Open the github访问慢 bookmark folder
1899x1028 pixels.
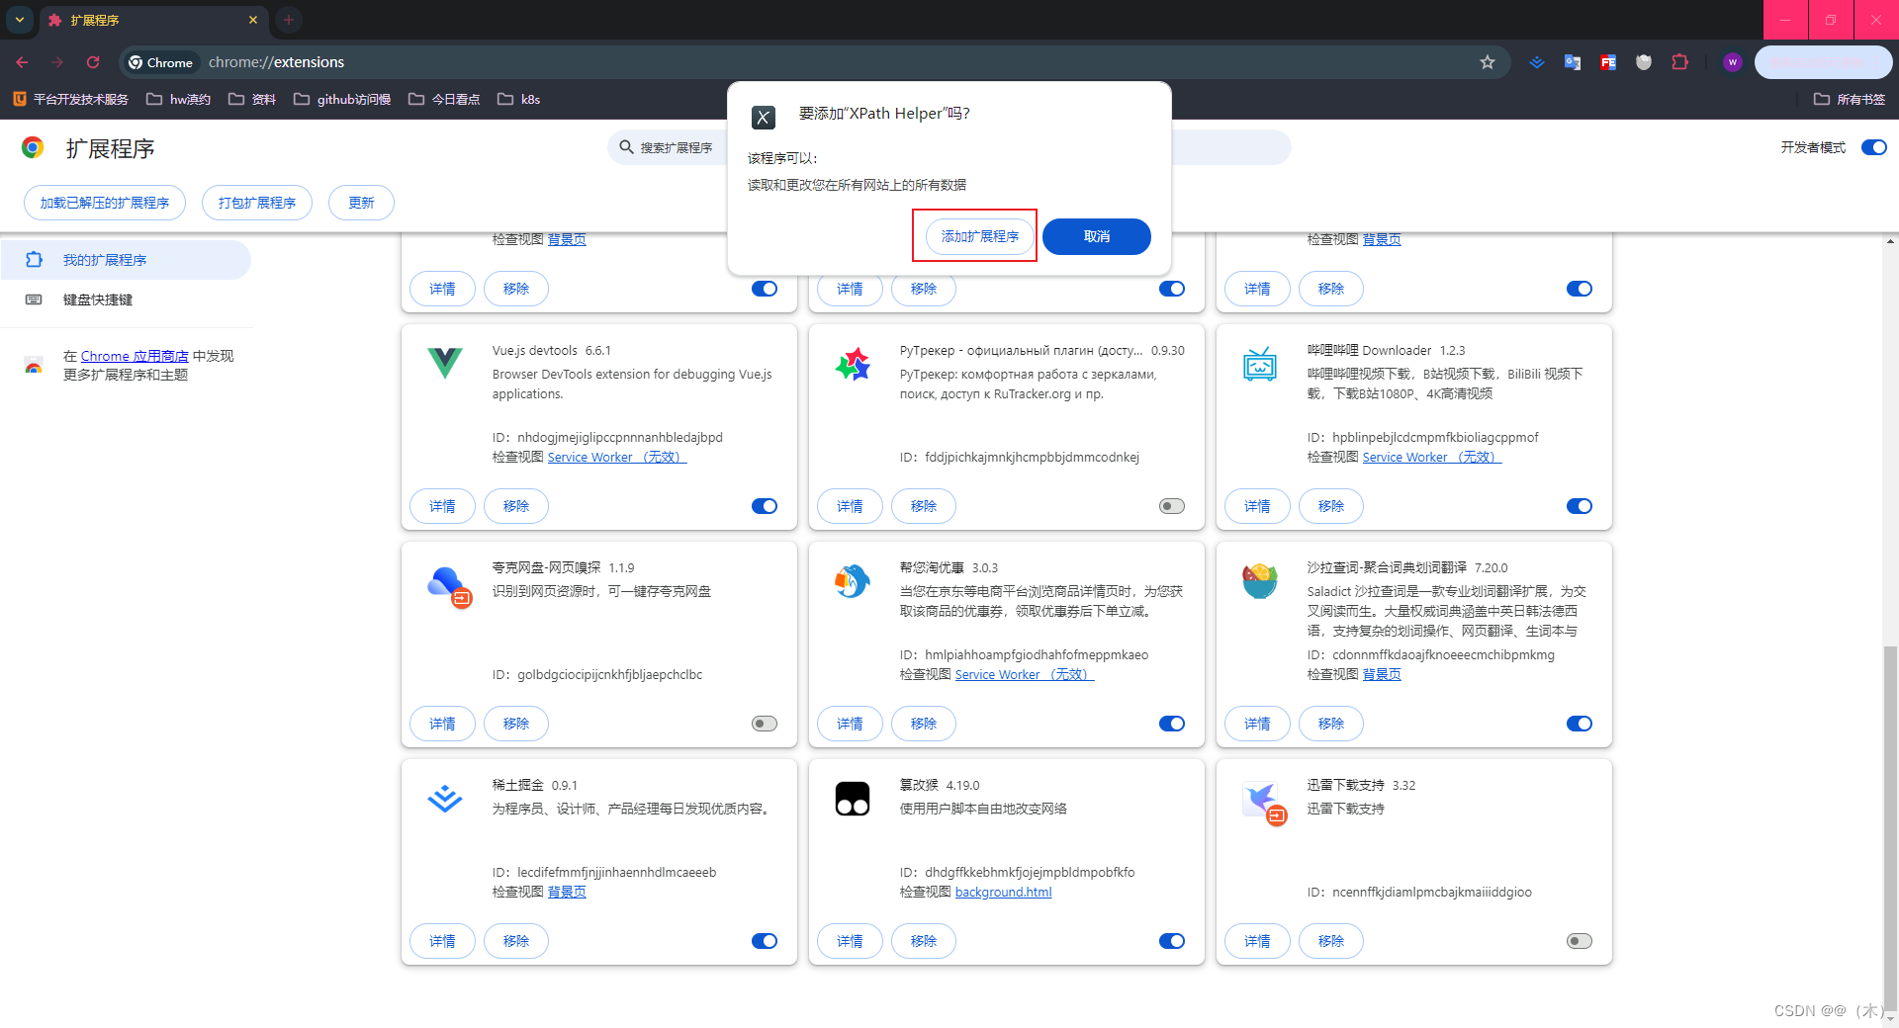(x=342, y=99)
